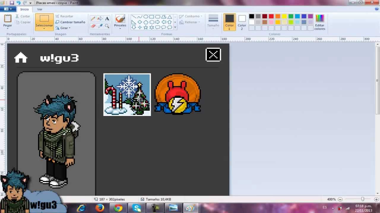Expand the Seleccionar options arrow
This screenshot has height=213, width=380.
point(44,29)
